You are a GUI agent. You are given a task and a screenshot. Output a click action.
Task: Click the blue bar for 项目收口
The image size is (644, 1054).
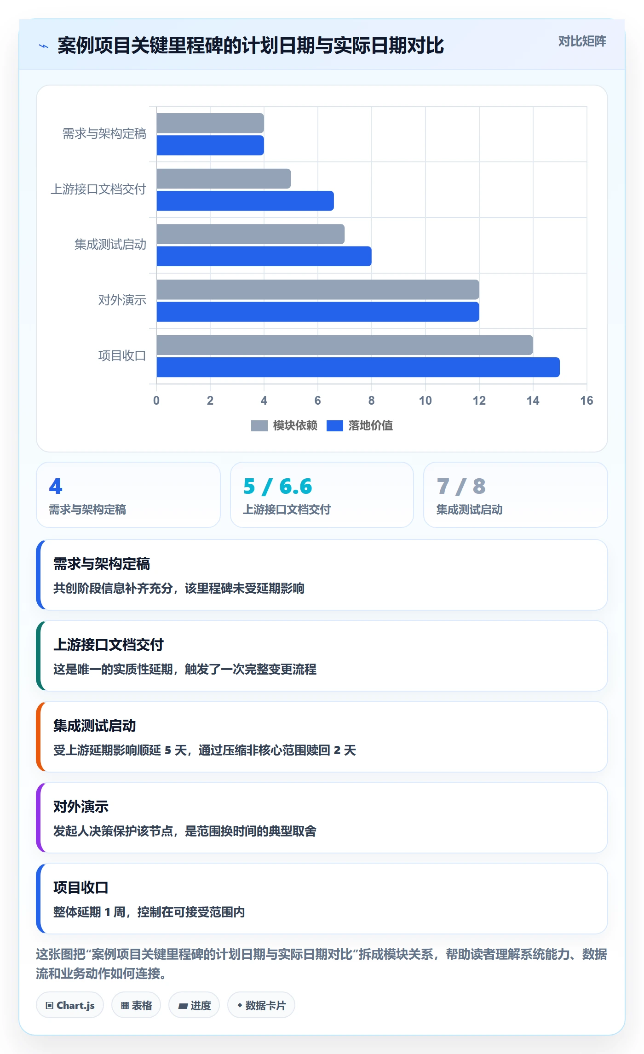tap(358, 367)
